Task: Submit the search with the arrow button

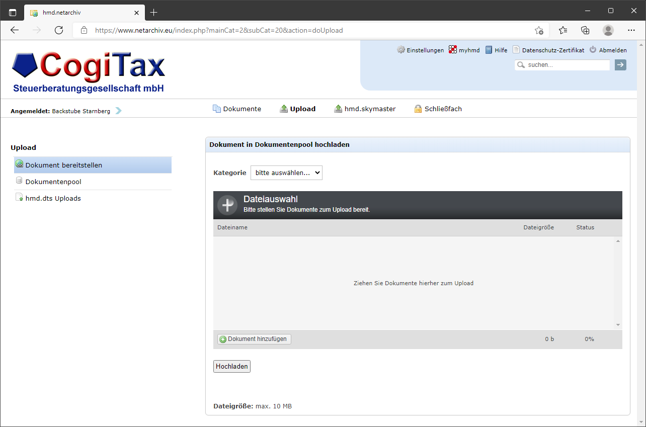Action: 620,64
